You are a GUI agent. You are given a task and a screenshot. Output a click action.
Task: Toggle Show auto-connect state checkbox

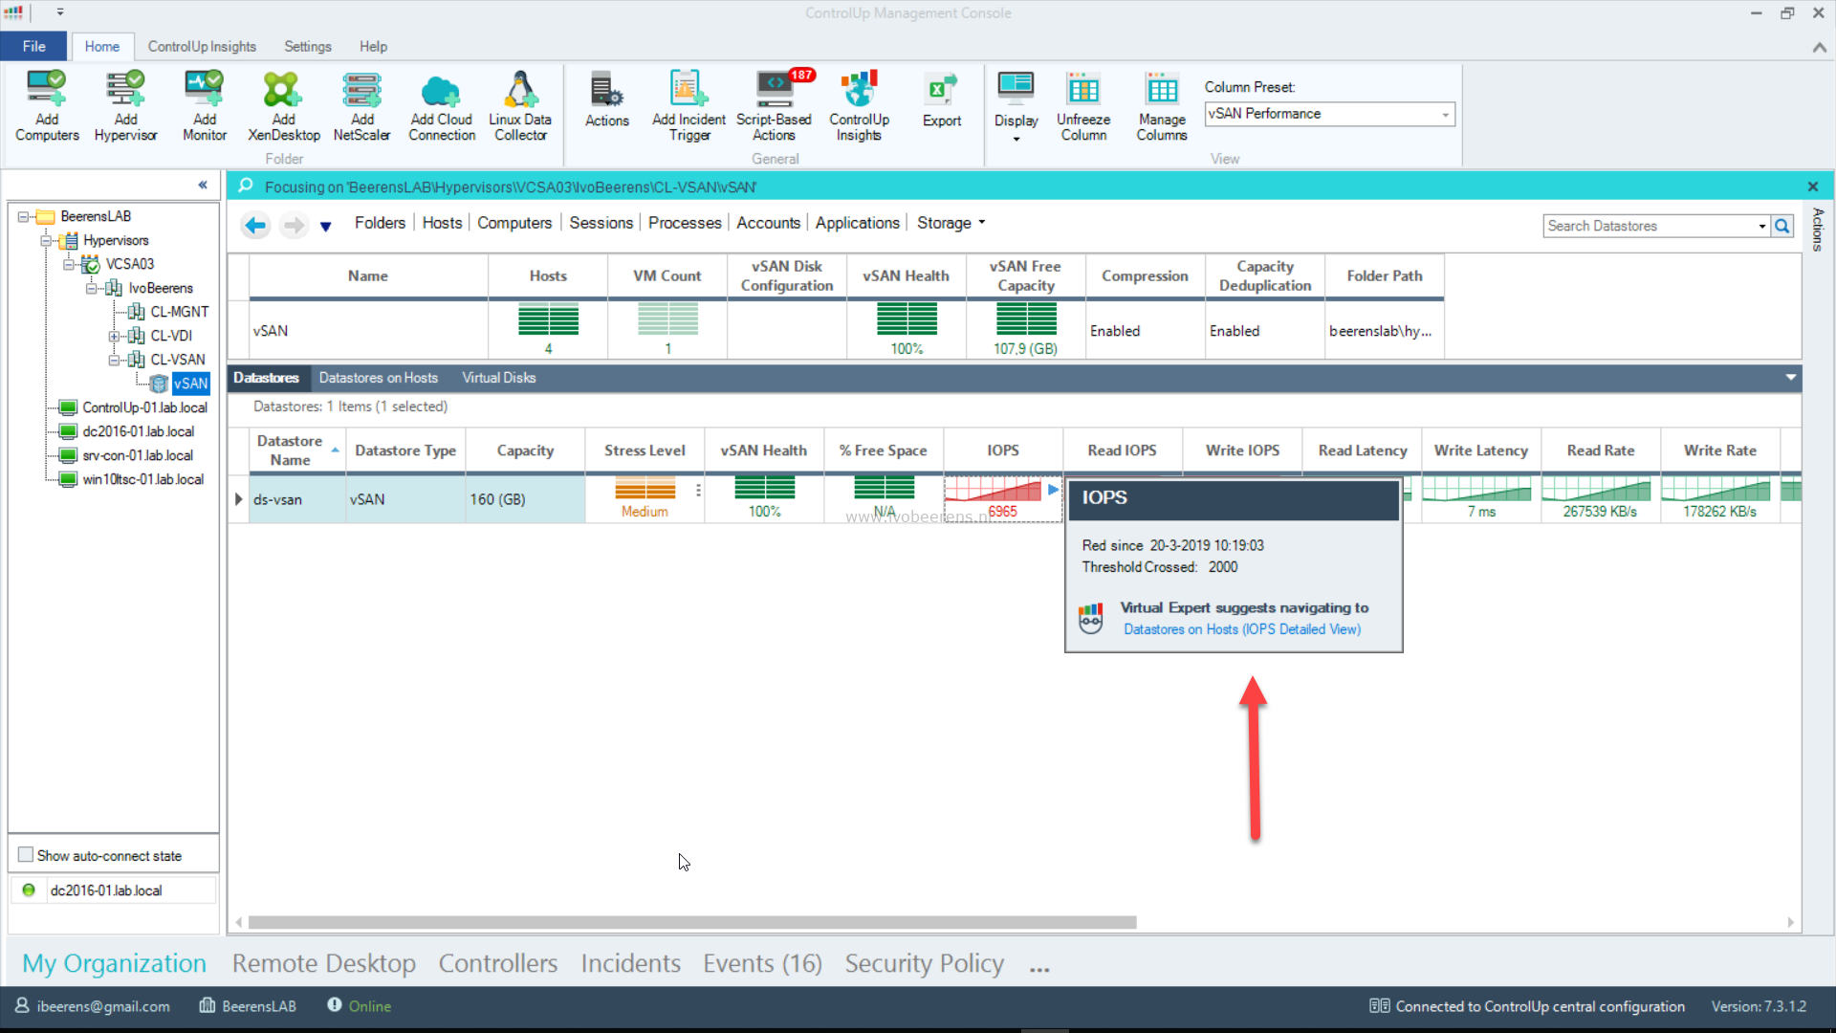[26, 855]
